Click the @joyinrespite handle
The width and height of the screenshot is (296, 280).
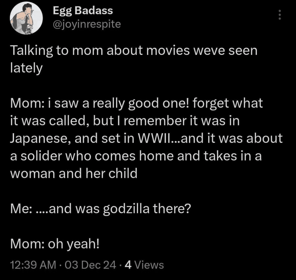[86, 24]
